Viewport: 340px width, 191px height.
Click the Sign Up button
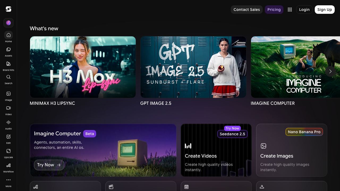tap(325, 10)
